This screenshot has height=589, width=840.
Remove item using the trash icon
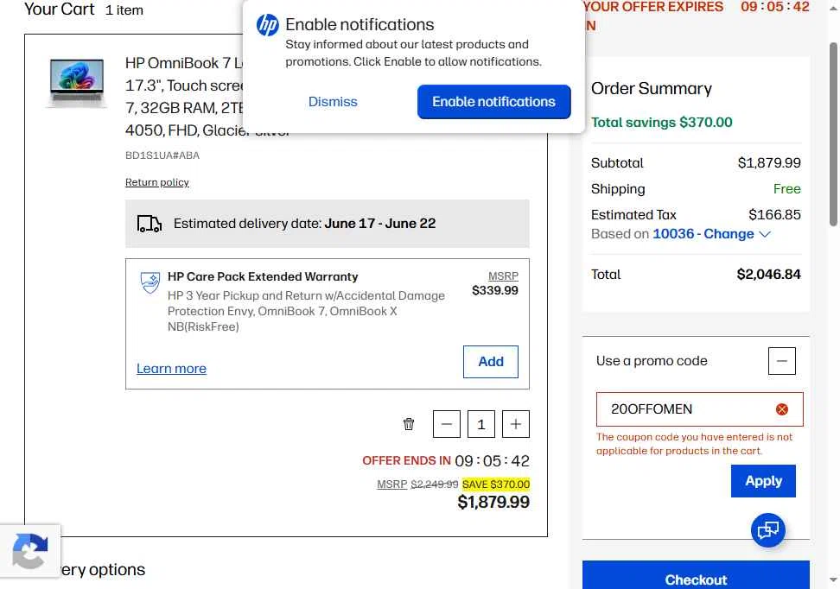409,424
